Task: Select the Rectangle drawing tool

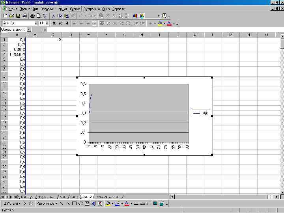Action: coord(74,204)
